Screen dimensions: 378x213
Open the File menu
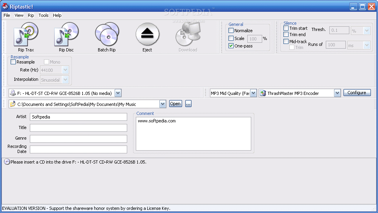point(7,15)
